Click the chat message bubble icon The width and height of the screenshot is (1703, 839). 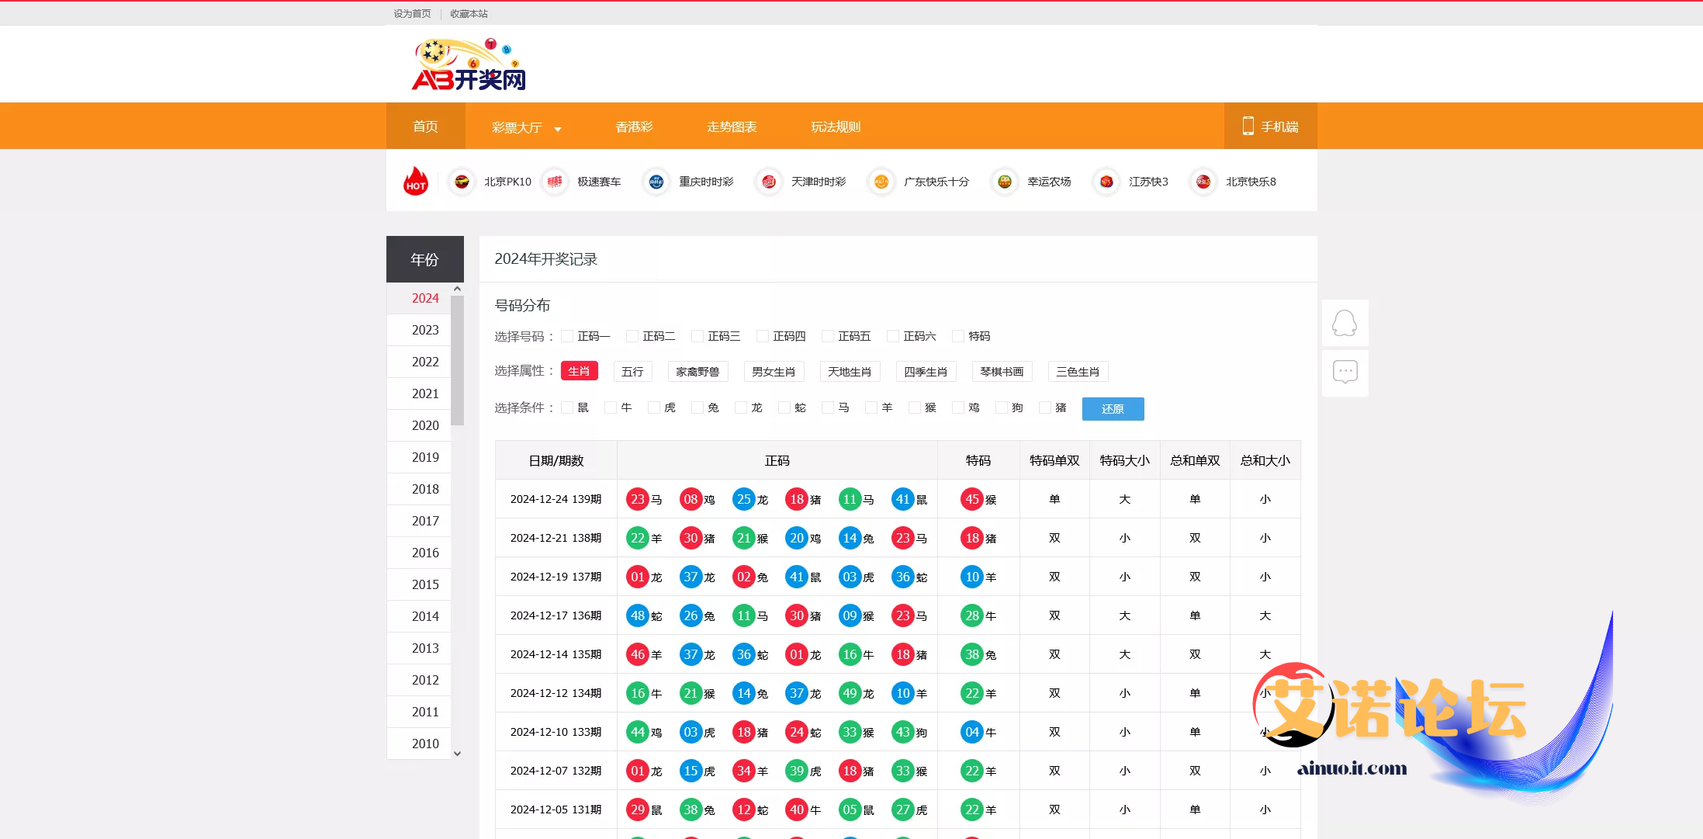[x=1345, y=373]
